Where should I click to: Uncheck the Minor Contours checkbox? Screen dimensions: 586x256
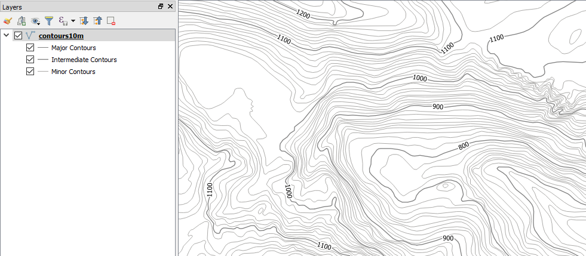[x=30, y=72]
